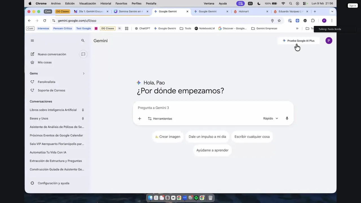Open the Favoritos menu
This screenshot has width=361, height=203.
pos(121,3)
